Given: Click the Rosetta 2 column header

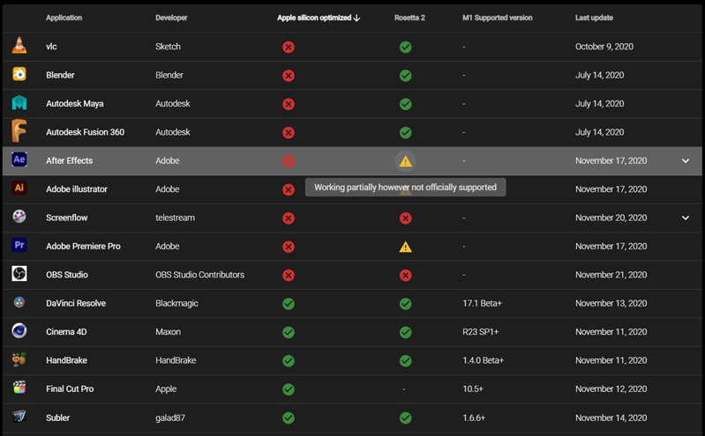Looking at the screenshot, I should click(x=409, y=18).
